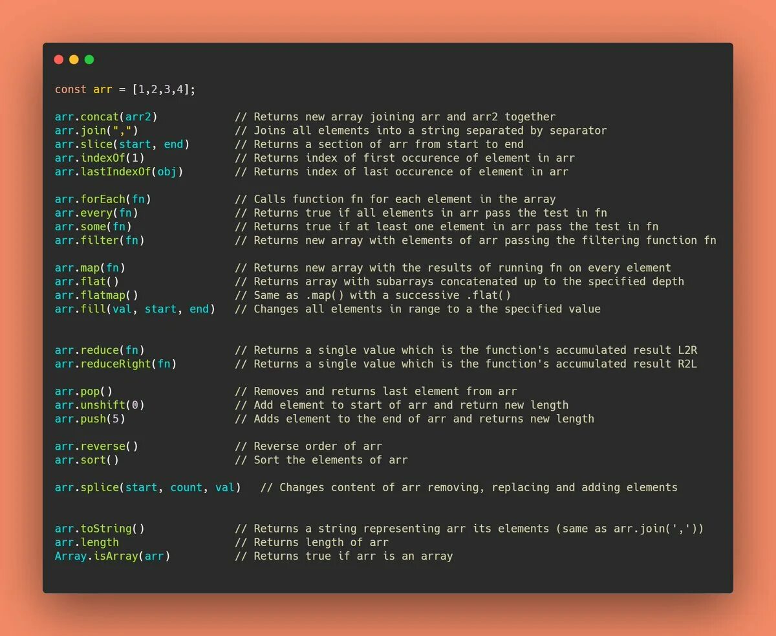Click the arr.sort() method call

(87, 460)
